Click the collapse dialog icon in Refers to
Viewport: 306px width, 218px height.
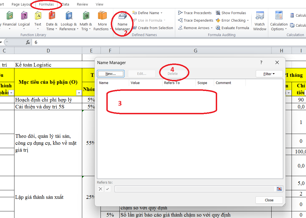[x=279, y=189]
